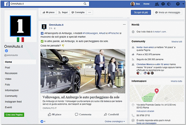Click the OMNIAUTO.IT link source text
Screen dimensions: 186x125
click(50, 108)
